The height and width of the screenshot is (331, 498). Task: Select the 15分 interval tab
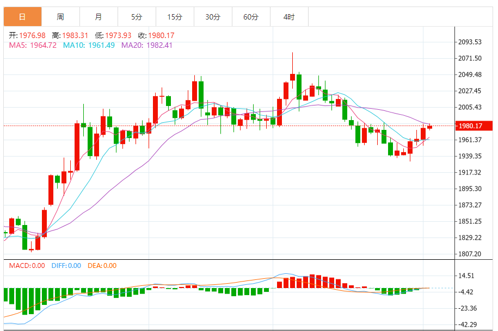tap(175, 17)
